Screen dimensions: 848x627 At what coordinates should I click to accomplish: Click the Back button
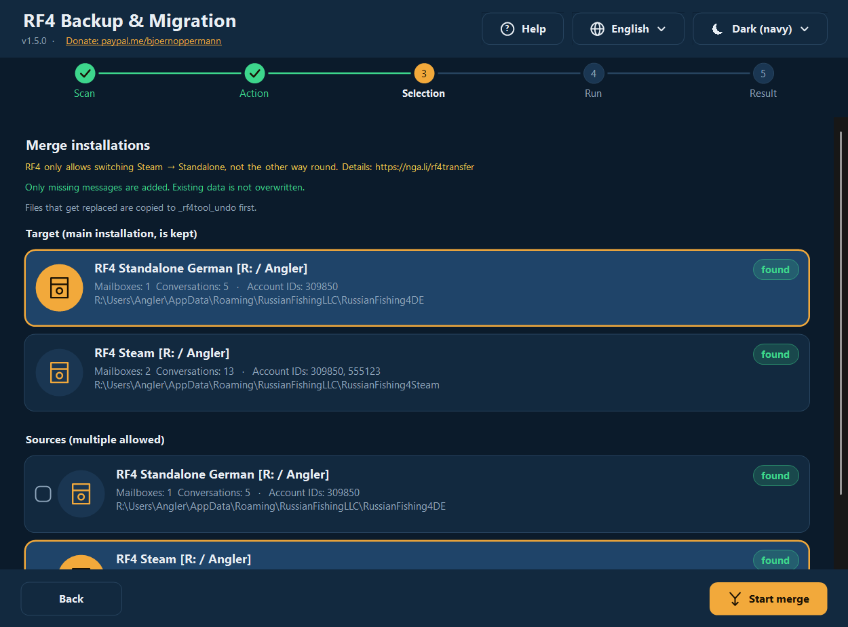71,599
